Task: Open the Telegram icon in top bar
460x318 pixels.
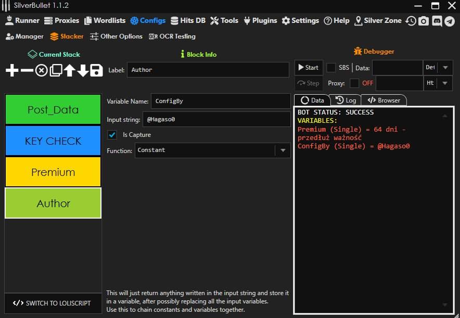Action: pyautogui.click(x=449, y=21)
